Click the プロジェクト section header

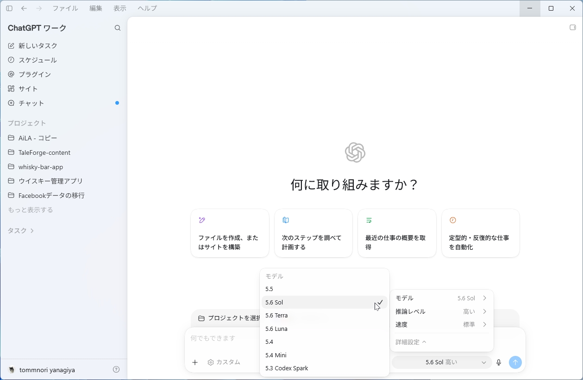[27, 123]
